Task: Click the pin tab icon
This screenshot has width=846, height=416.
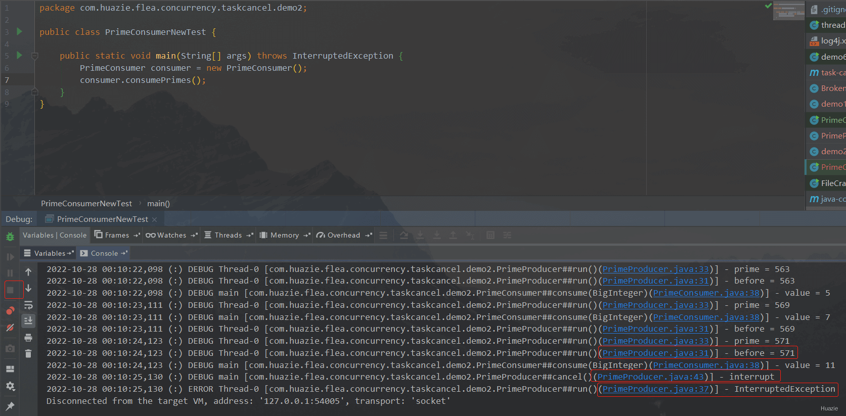Action: [10, 406]
